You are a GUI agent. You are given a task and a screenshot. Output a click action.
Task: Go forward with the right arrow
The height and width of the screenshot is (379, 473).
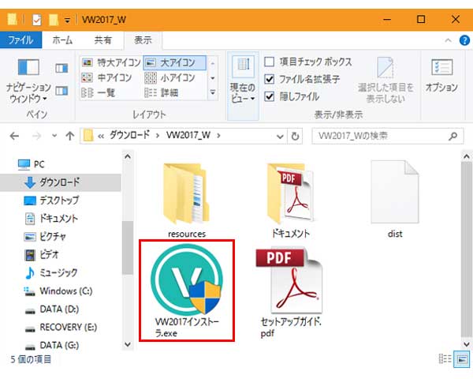coord(36,137)
